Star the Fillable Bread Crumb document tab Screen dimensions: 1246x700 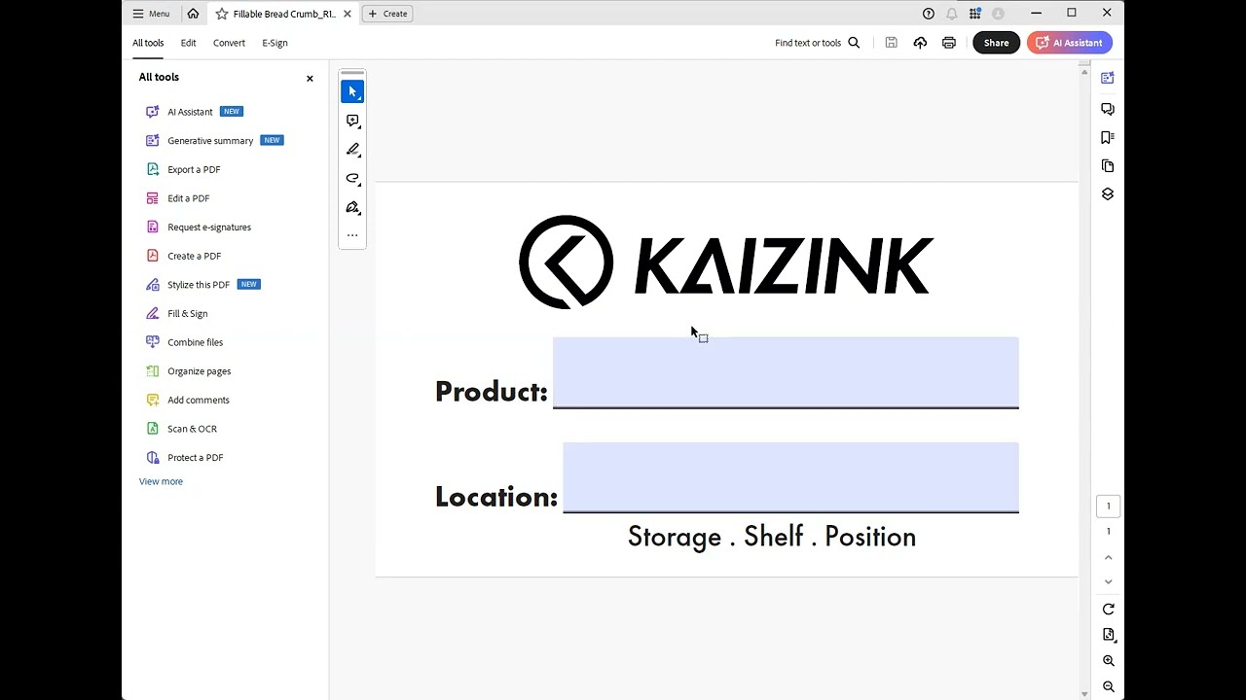222,14
